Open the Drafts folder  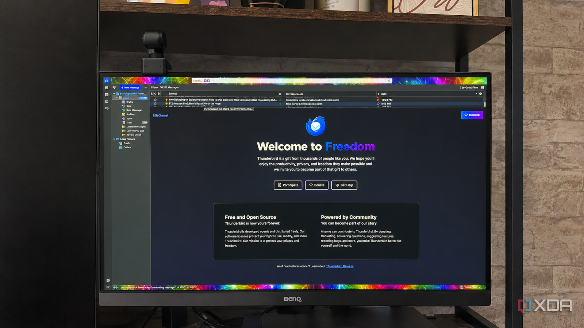[130, 102]
